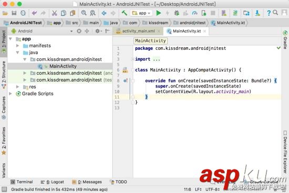Click the Save All toolbar icon

tap(14, 13)
